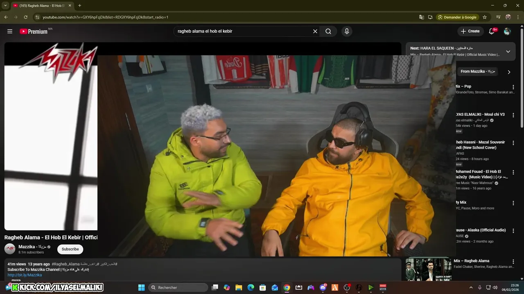The width and height of the screenshot is (524, 294).
Task: Click the YouTube Premium logo
Action: (x=34, y=31)
